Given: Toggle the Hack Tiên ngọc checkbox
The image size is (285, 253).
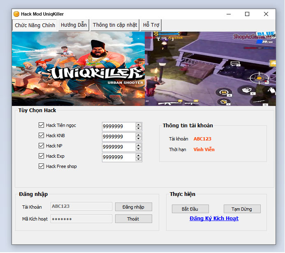Looking at the screenshot, I should [x=41, y=125].
